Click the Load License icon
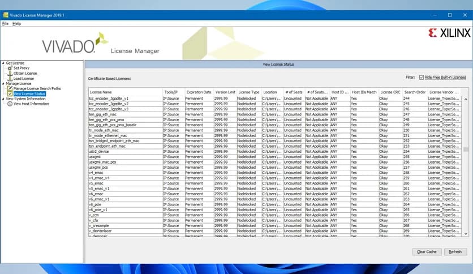473x274 pixels. click(x=10, y=79)
